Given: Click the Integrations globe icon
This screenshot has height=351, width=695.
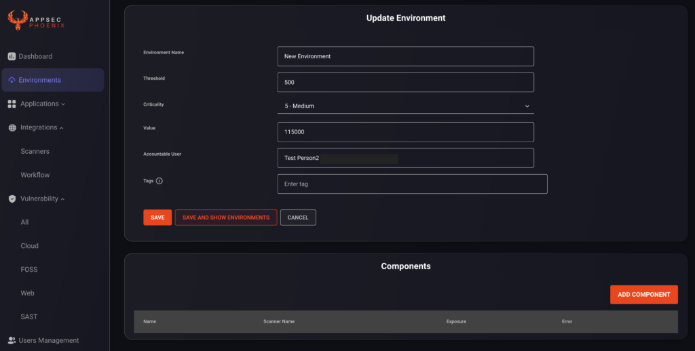Looking at the screenshot, I should (12, 127).
